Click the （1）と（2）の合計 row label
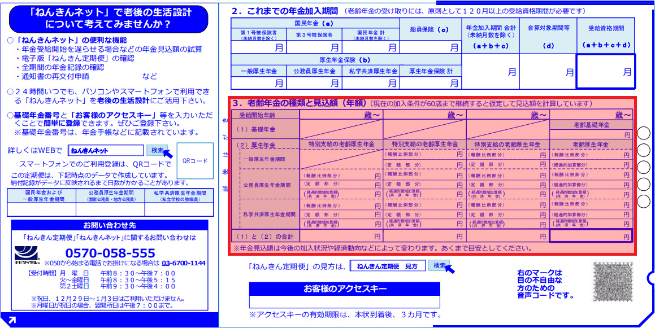The image size is (655, 328). 266,236
